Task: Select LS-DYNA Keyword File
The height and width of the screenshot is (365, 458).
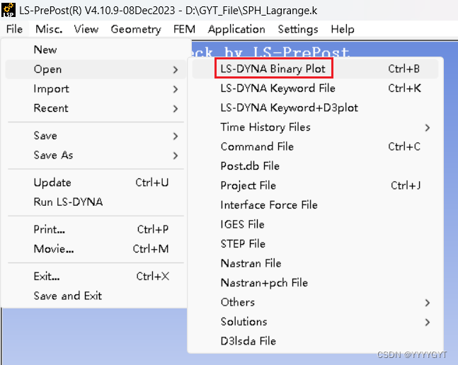Action: click(x=316, y=88)
